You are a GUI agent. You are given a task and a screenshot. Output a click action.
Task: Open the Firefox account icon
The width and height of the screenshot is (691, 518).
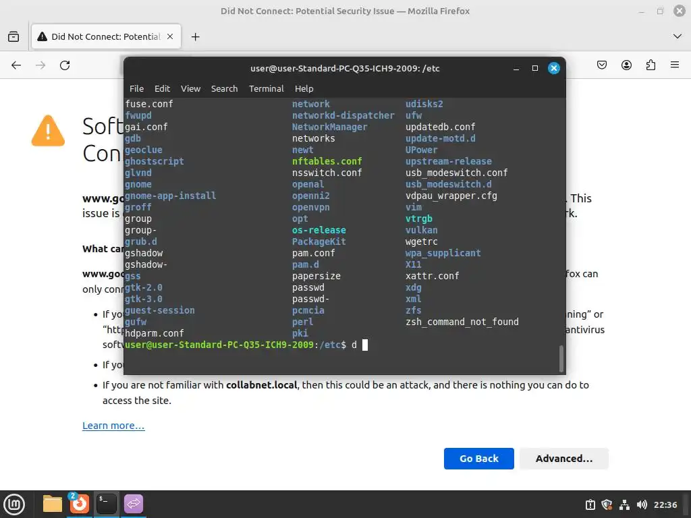pos(626,65)
